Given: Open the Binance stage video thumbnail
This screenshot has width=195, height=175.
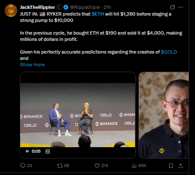Looking at the screenshot, I should (78, 115).
